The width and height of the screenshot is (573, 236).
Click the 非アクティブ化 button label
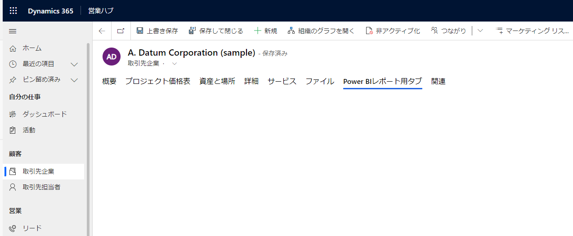[398, 31]
